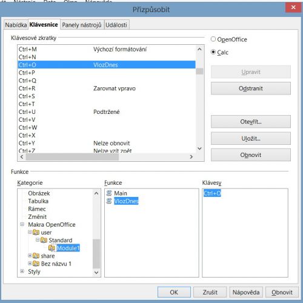Click Obnovit button below Uložit

pos(251,155)
